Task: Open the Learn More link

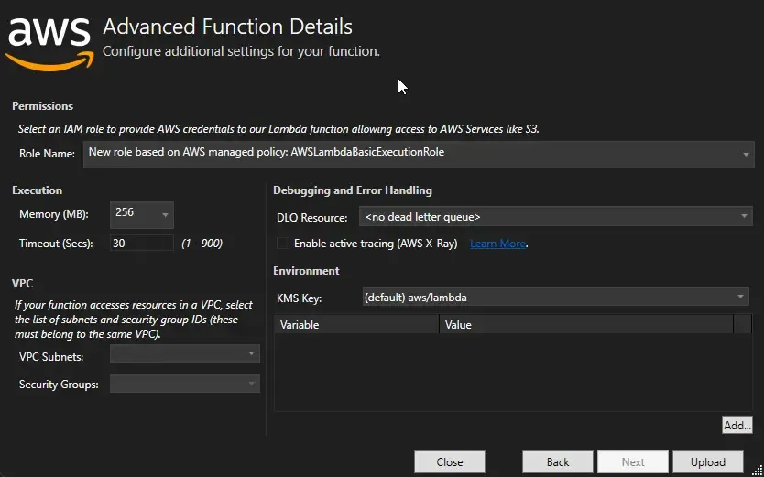Action: [x=497, y=244]
